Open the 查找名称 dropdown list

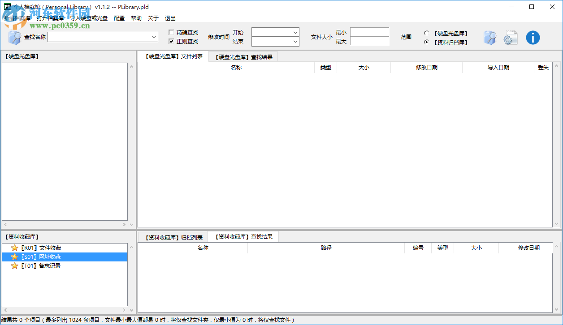click(153, 37)
